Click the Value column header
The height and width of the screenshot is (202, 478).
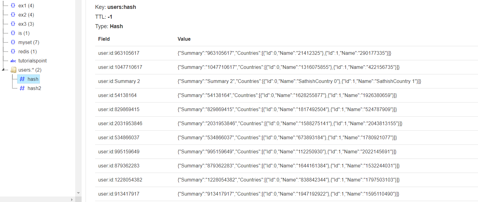click(x=183, y=39)
